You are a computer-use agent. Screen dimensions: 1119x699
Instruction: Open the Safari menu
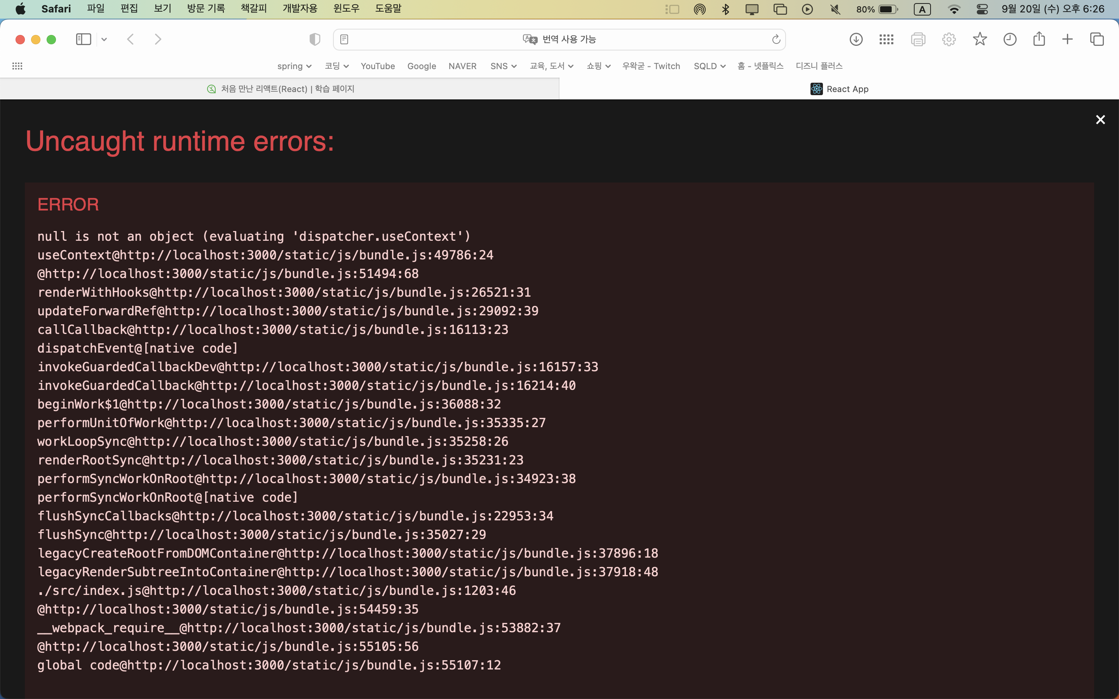click(56, 9)
